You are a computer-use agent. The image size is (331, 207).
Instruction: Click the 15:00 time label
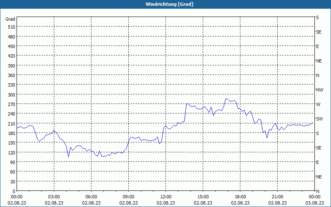pyautogui.click(x=203, y=197)
